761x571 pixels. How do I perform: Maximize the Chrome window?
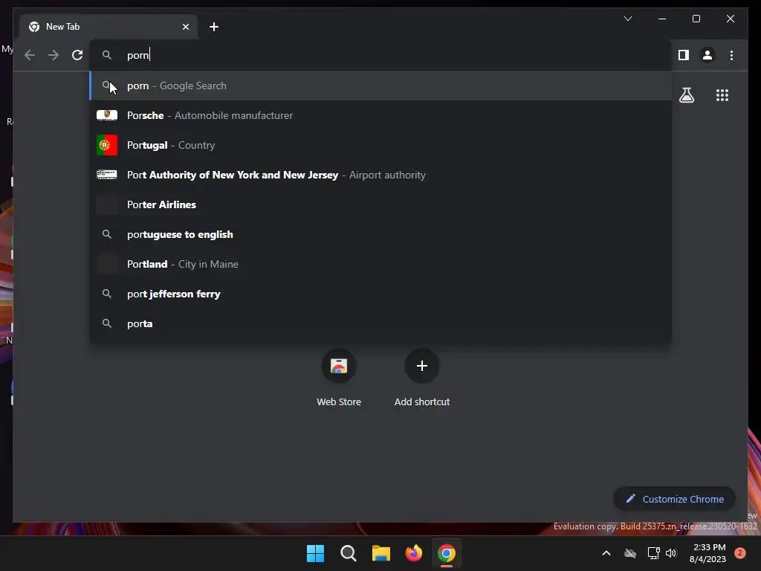pos(696,19)
